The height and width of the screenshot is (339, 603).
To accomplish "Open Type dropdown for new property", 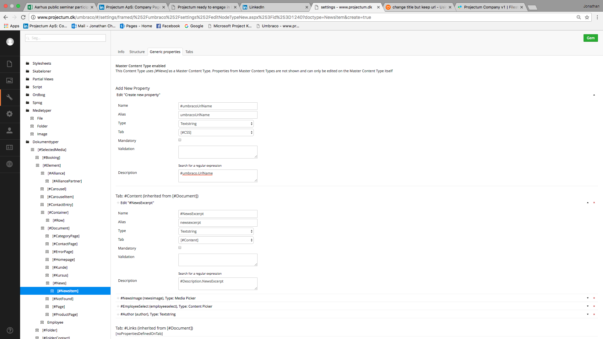I will click(216, 124).
